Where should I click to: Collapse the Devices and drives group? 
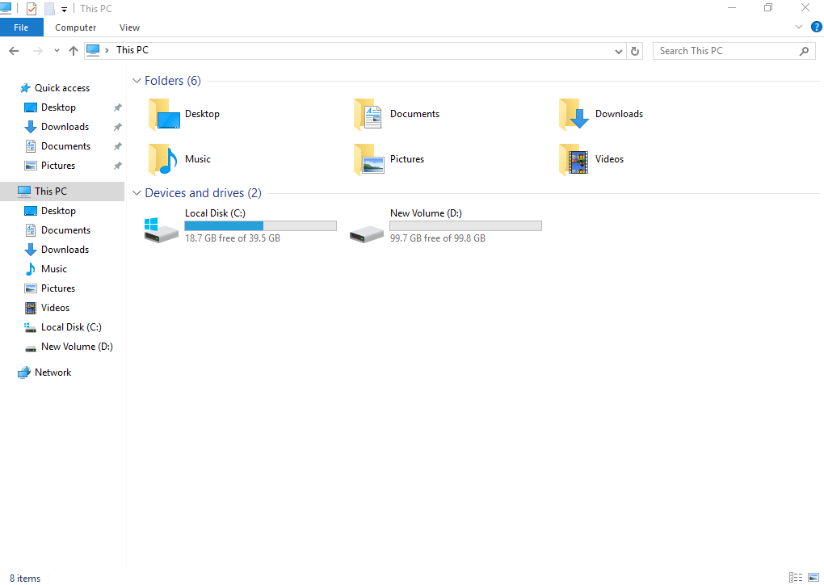(x=137, y=193)
